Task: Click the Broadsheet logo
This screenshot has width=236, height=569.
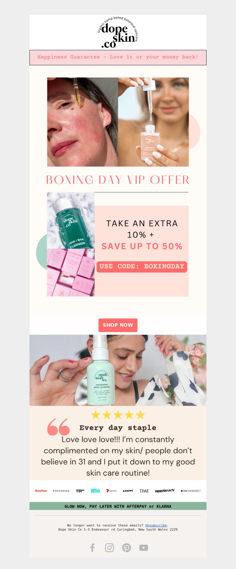Action: (191, 491)
